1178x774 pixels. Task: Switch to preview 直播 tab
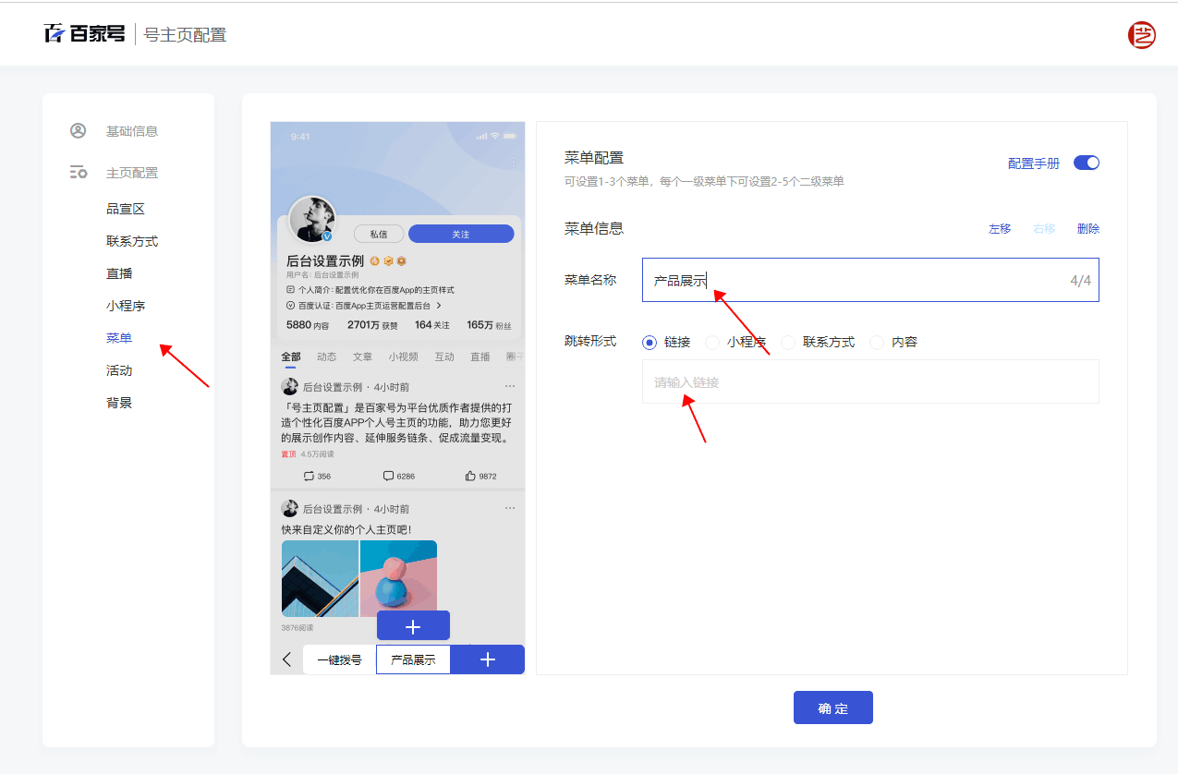click(x=480, y=357)
